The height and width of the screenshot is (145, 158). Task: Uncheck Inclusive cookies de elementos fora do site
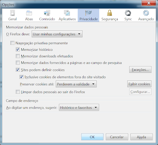22,77
